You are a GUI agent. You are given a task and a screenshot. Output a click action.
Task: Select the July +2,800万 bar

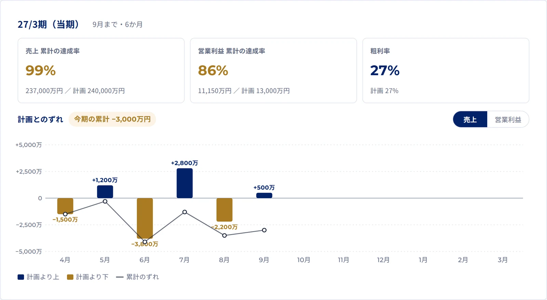185,183
